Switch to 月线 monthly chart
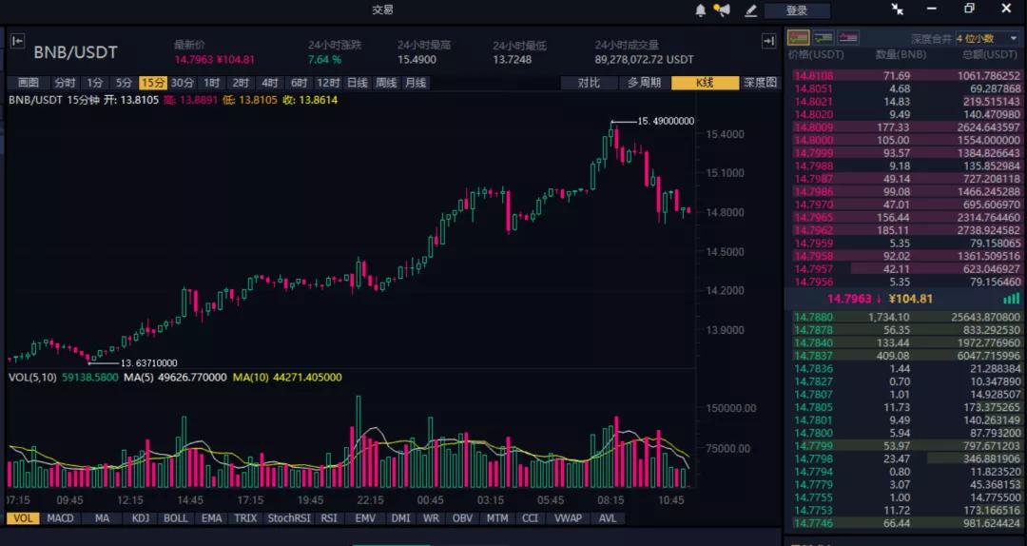Screen dimensions: 1027x546 416,83
